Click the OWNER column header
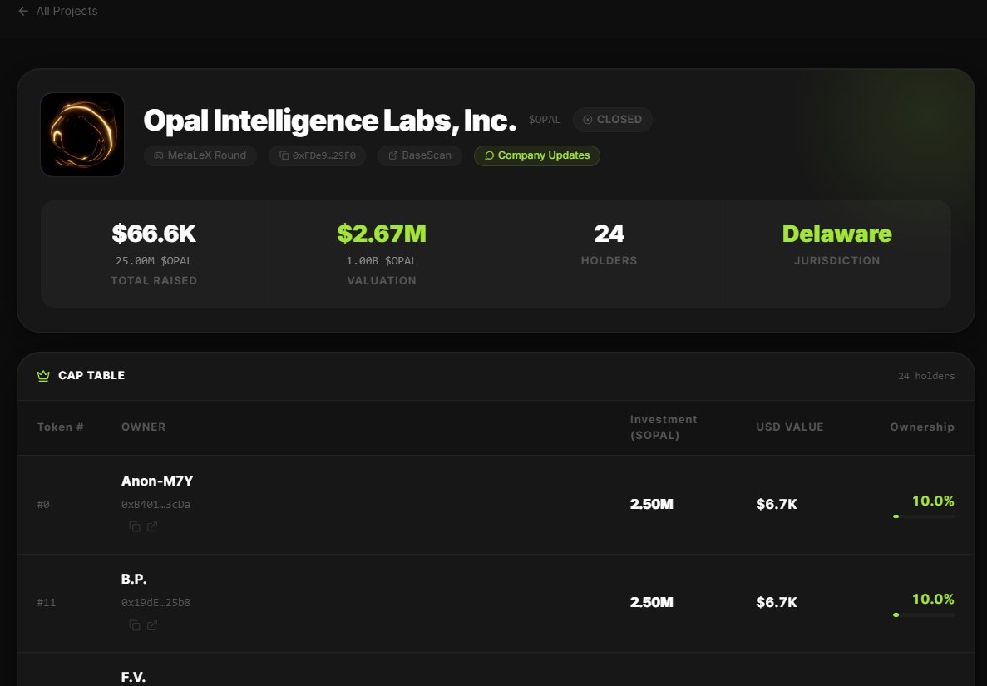Screen dimensions: 987x686 [144, 427]
